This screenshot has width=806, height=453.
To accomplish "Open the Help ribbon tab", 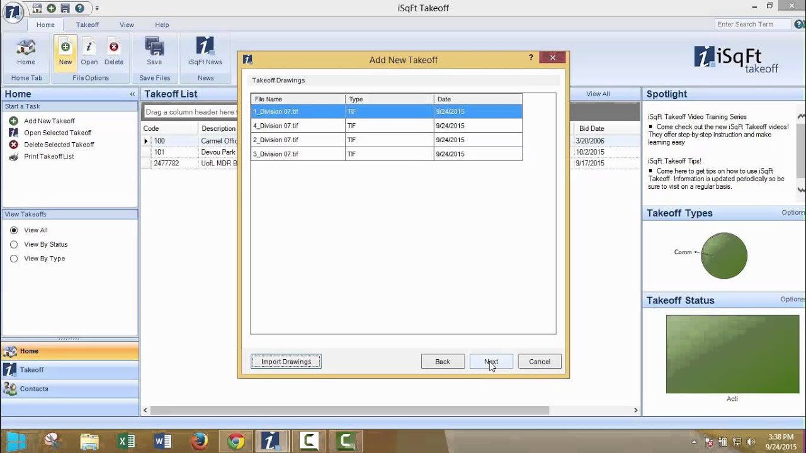I will pos(162,25).
